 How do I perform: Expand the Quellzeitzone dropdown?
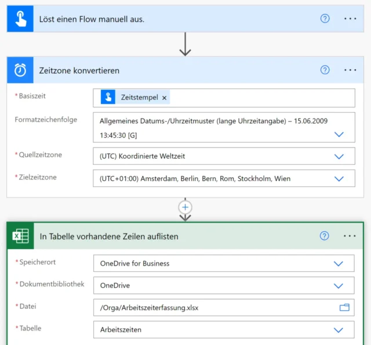pyautogui.click(x=339, y=156)
